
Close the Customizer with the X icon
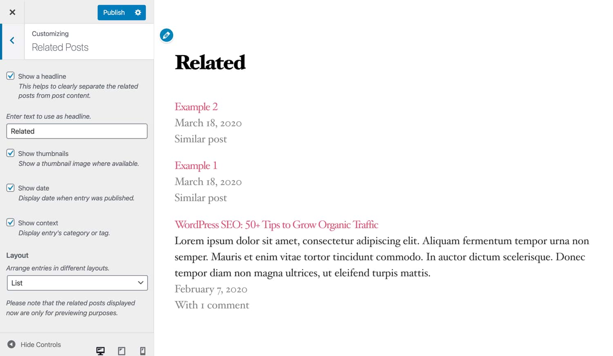(x=12, y=12)
